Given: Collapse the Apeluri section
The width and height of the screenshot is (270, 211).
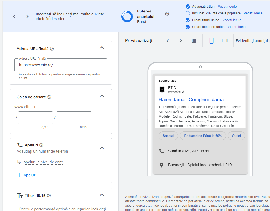Looking at the screenshot, I should [102, 148].
